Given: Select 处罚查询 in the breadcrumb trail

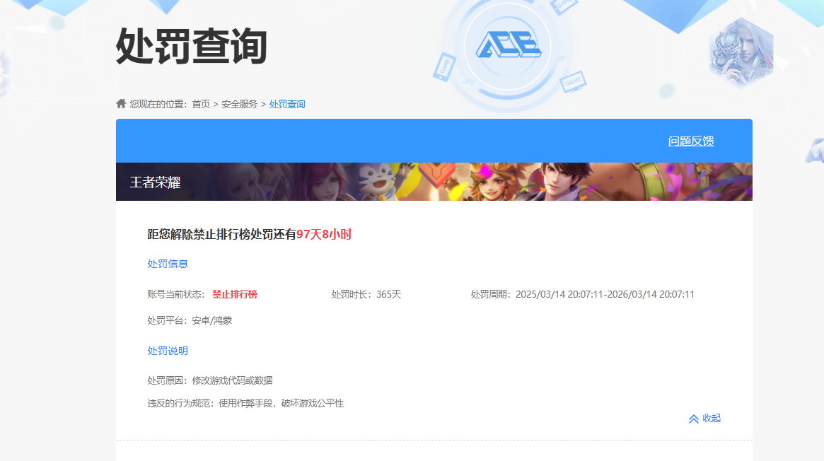Looking at the screenshot, I should [286, 103].
